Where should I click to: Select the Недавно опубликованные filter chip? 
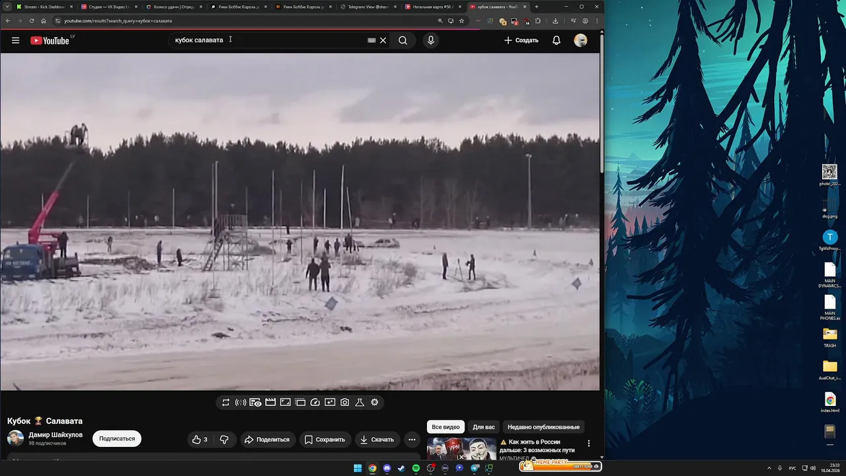(x=544, y=427)
